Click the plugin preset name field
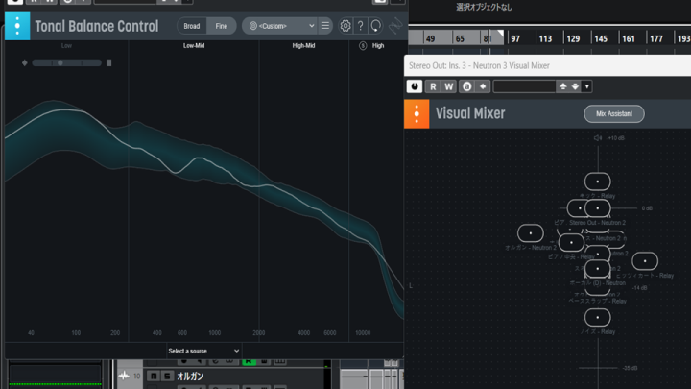This screenshot has width=691, height=389. (x=524, y=86)
